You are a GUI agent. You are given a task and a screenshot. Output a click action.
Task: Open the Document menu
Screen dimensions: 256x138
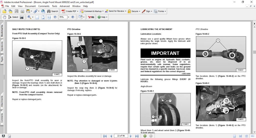click(30, 6)
